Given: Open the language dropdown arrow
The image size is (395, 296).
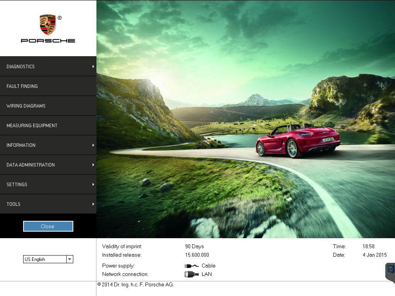Looking at the screenshot, I should 69,259.
